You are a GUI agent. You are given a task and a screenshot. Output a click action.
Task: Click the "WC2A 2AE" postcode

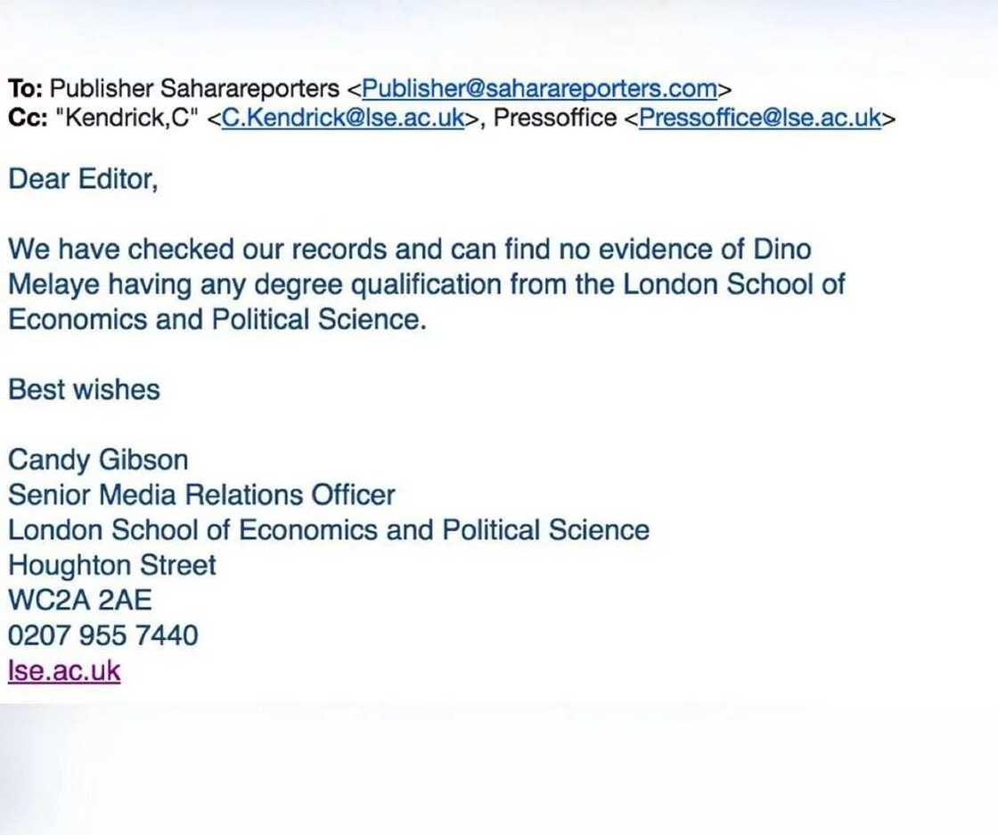tap(80, 600)
